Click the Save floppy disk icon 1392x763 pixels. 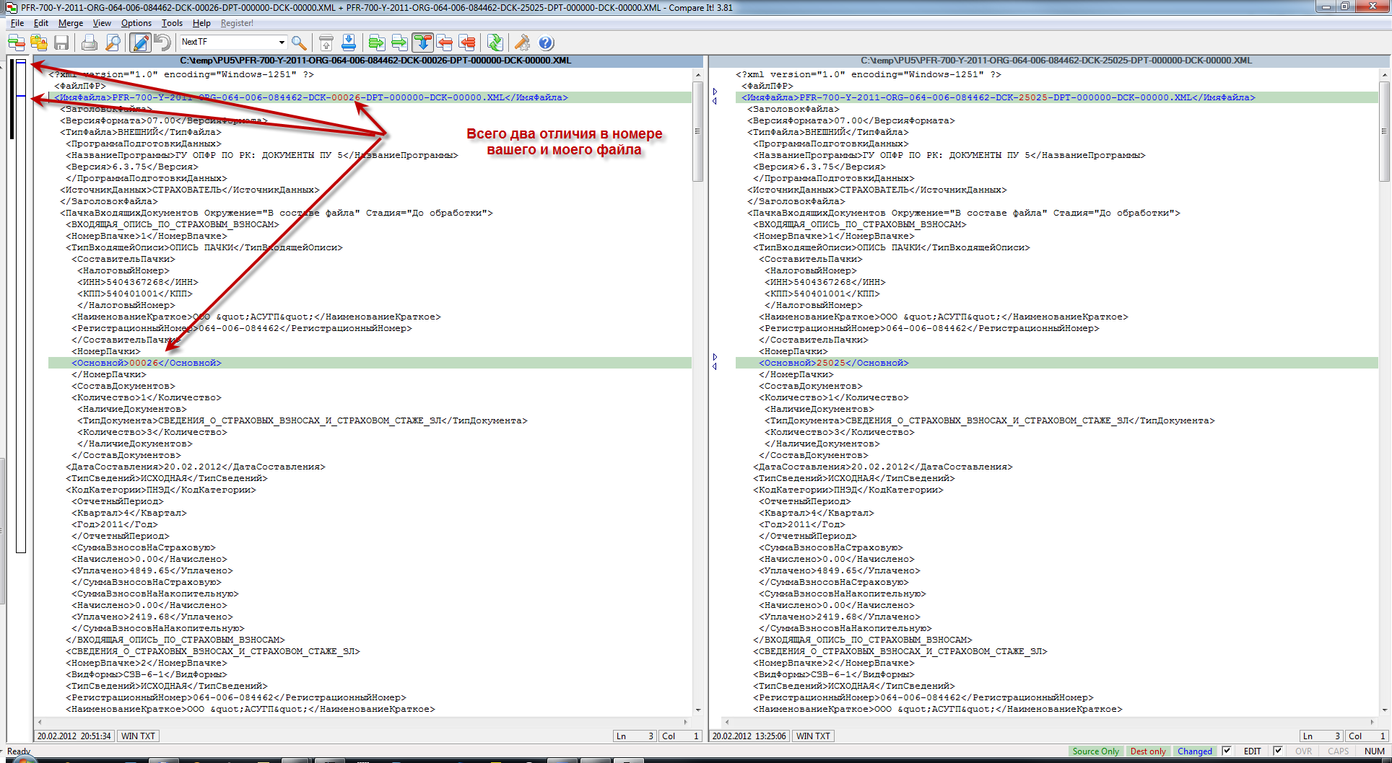(61, 43)
